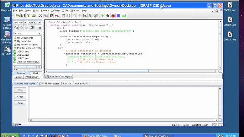Go back with the browser left-arrow icon
Image resolution: width=244 pixels, height=137 pixels.
click(x=16, y=28)
